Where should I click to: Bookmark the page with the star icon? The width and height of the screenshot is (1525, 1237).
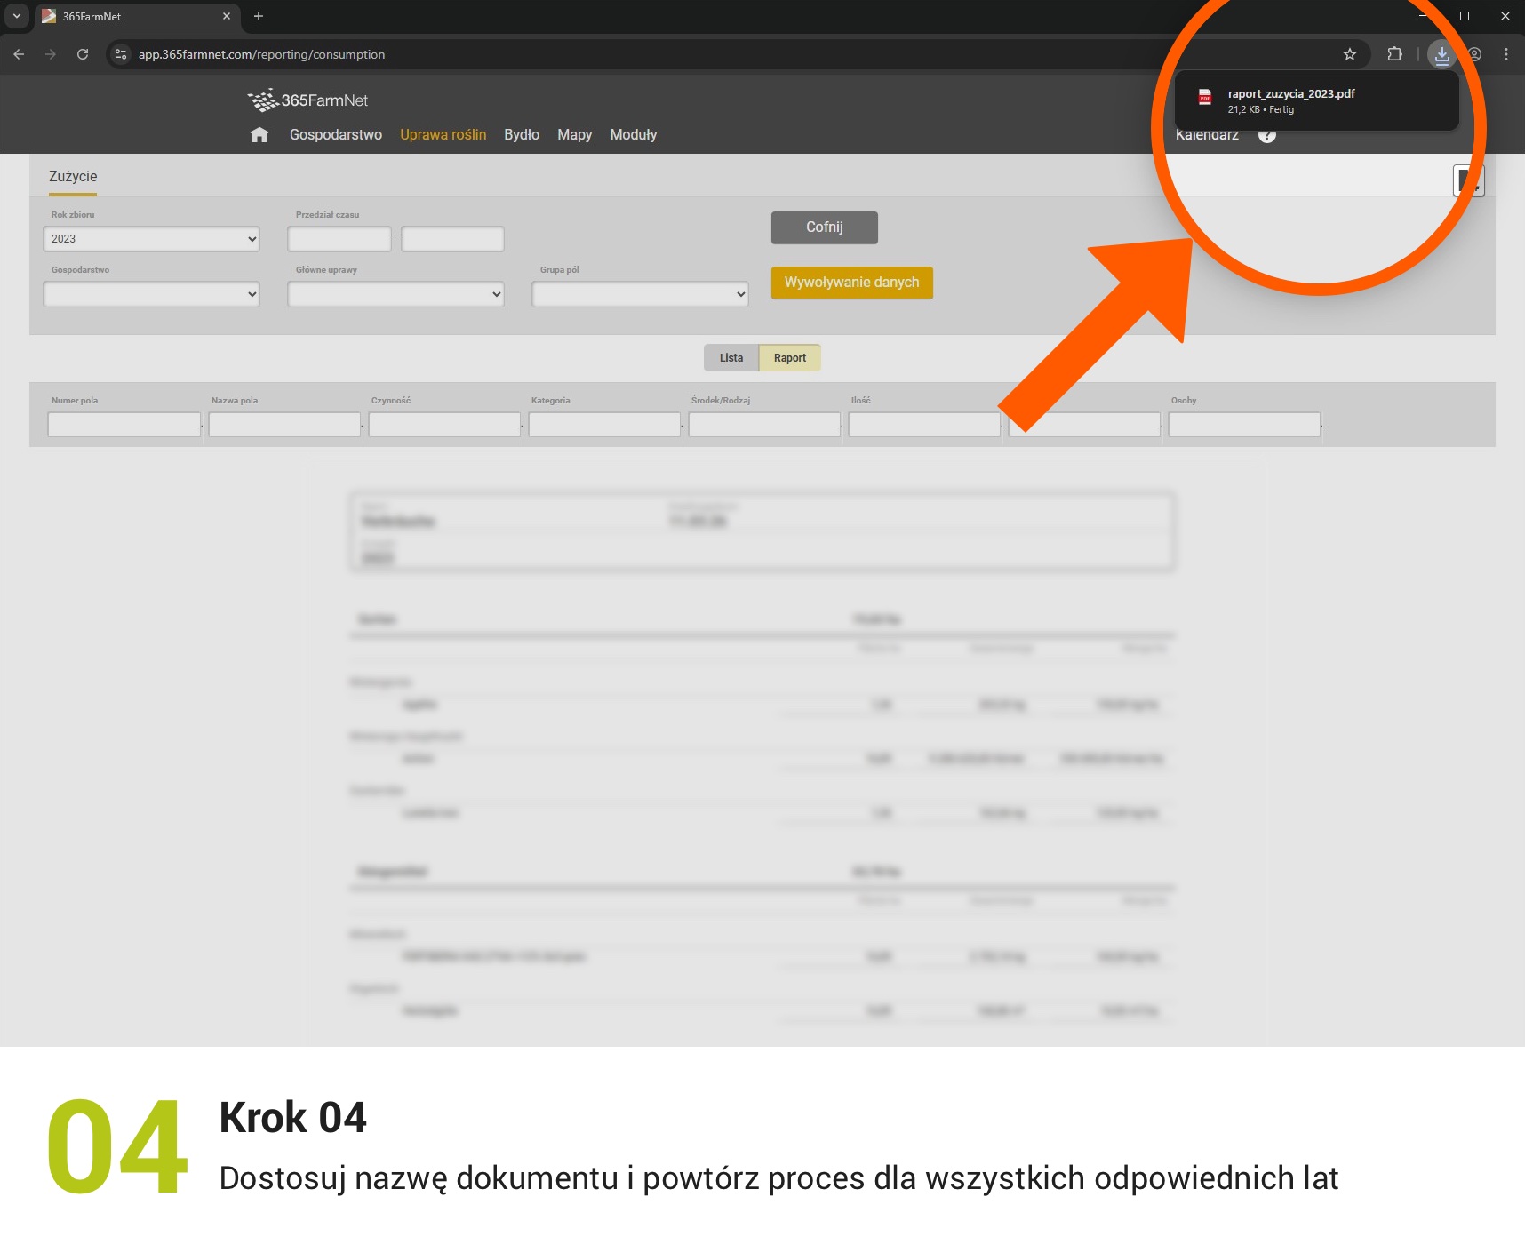click(x=1350, y=54)
